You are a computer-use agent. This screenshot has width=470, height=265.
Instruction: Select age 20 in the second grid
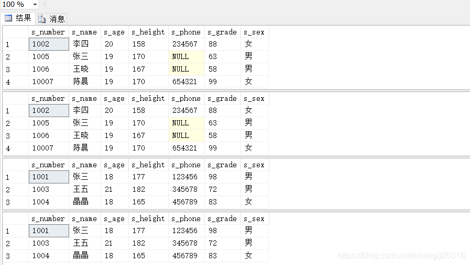115,111
